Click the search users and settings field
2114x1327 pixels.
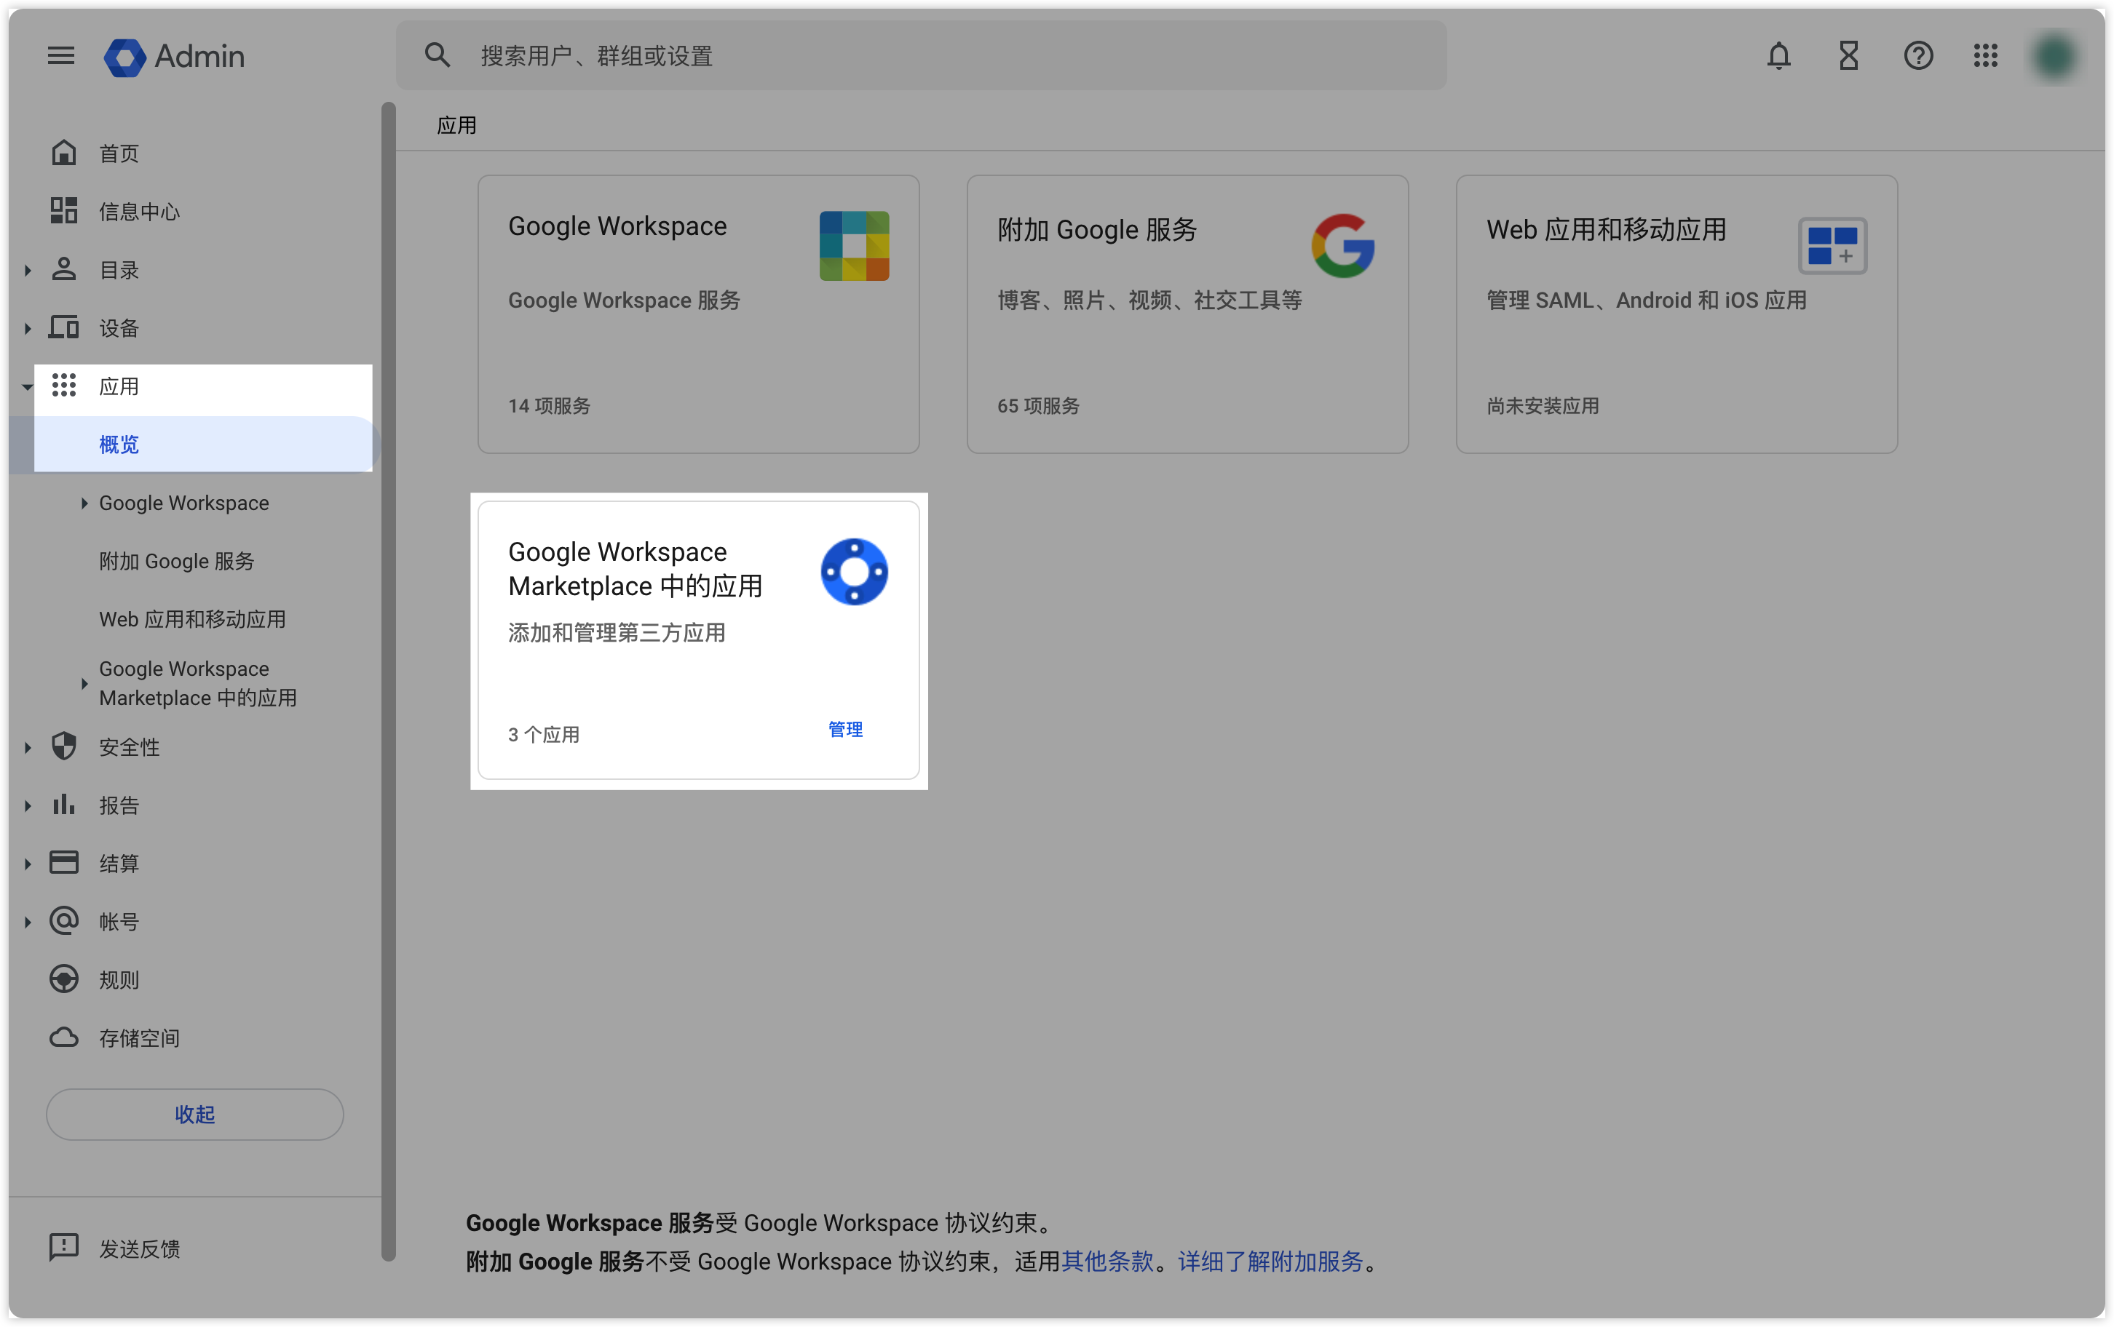point(922,55)
